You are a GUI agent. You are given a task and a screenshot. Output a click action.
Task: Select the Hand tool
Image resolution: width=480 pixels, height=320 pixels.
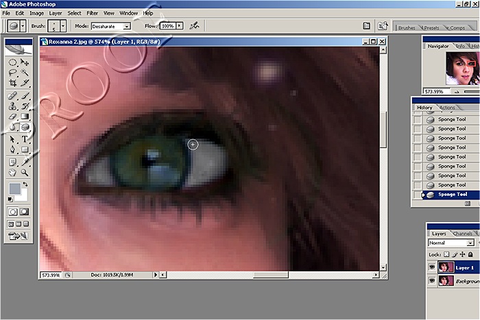coord(12,173)
